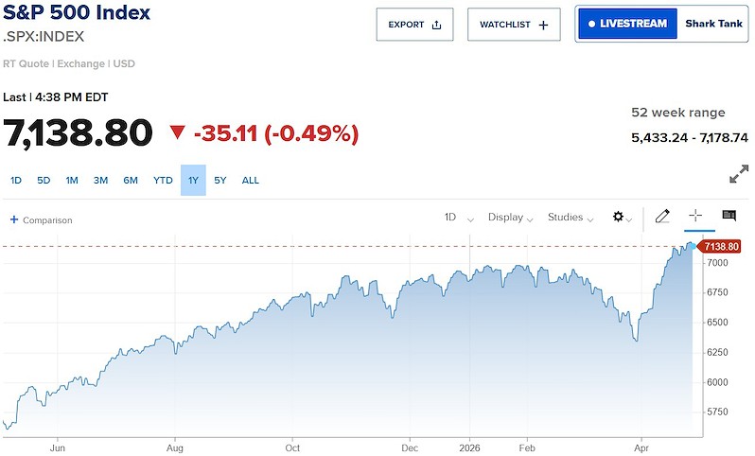Choose the 6M time range
This screenshot has width=755, height=456.
[131, 180]
